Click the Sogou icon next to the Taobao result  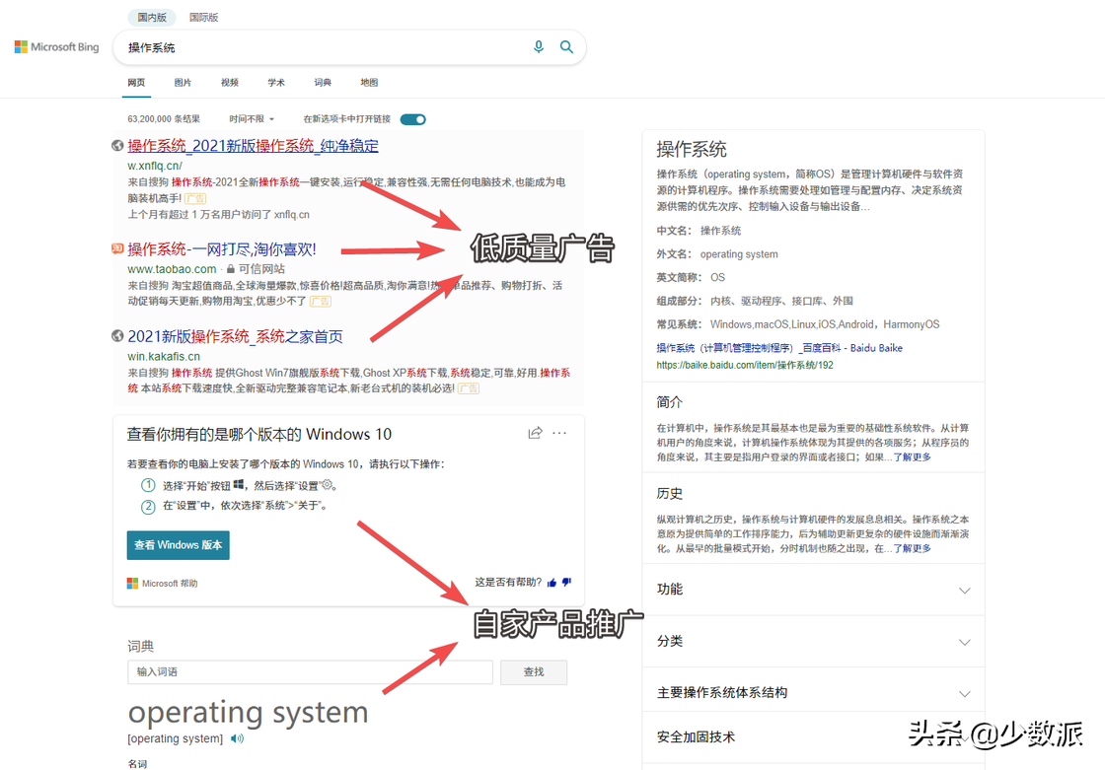point(116,249)
